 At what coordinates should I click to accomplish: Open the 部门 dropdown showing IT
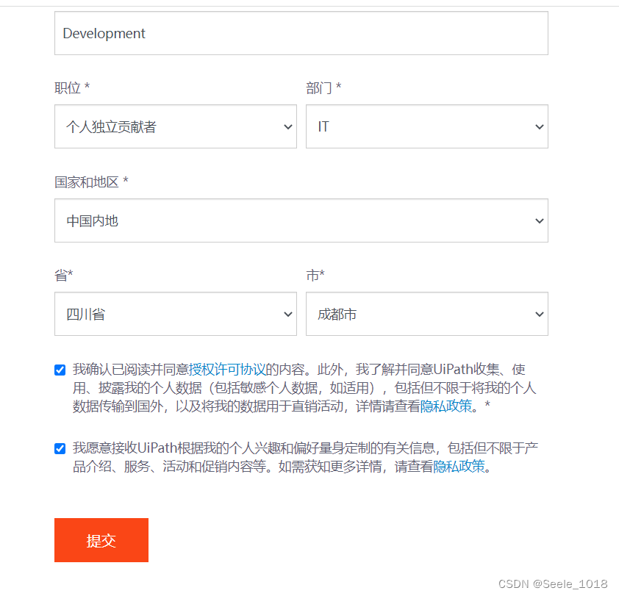426,126
